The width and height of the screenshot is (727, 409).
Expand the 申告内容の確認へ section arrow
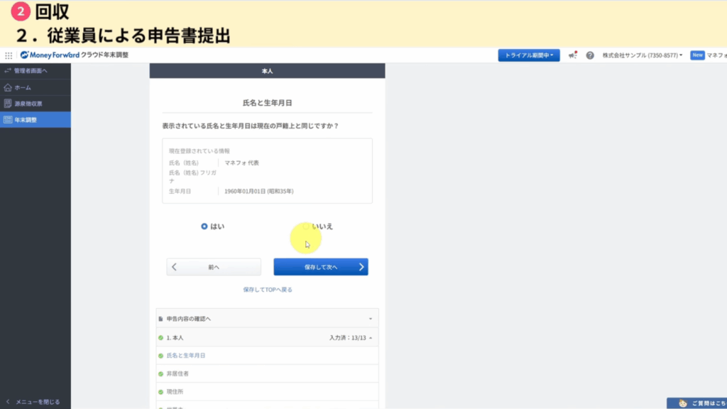point(370,319)
